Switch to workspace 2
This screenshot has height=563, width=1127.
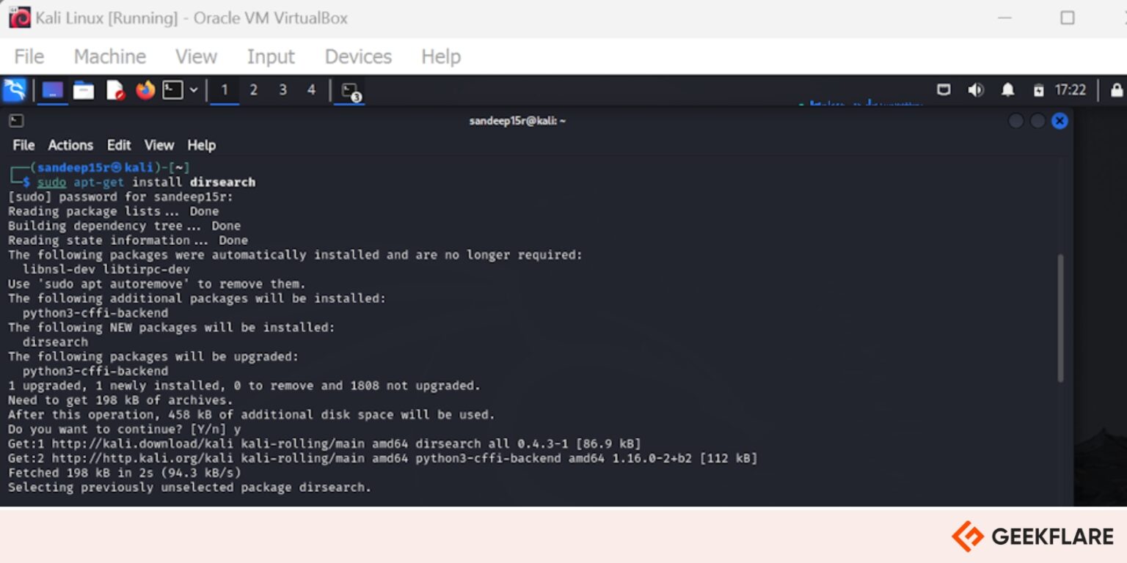tap(253, 89)
